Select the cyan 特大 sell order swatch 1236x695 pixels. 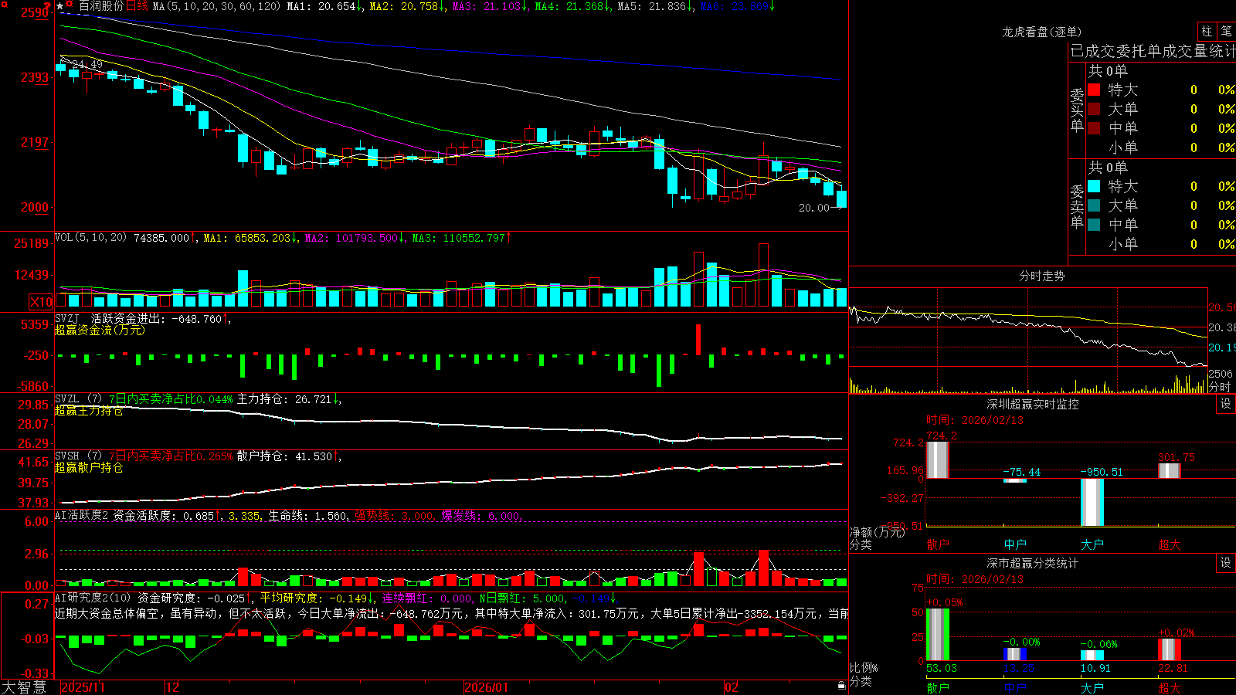(x=1094, y=186)
